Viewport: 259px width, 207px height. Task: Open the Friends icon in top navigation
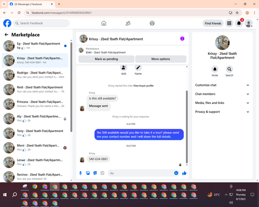[128, 23]
